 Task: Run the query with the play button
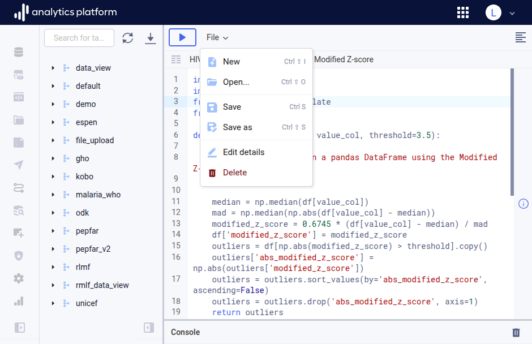click(x=183, y=37)
